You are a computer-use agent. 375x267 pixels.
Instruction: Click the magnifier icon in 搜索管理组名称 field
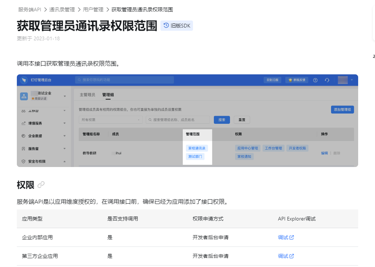click(x=150, y=120)
